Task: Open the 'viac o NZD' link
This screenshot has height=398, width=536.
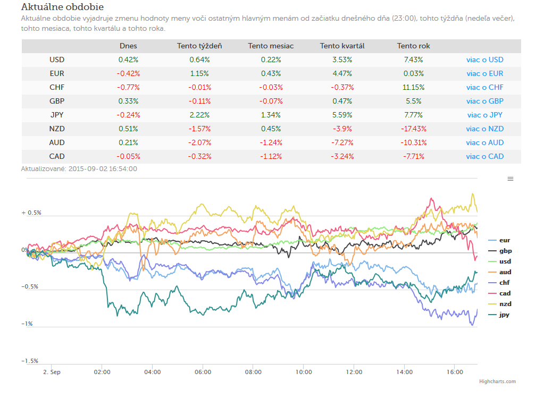Action: pyautogui.click(x=485, y=129)
